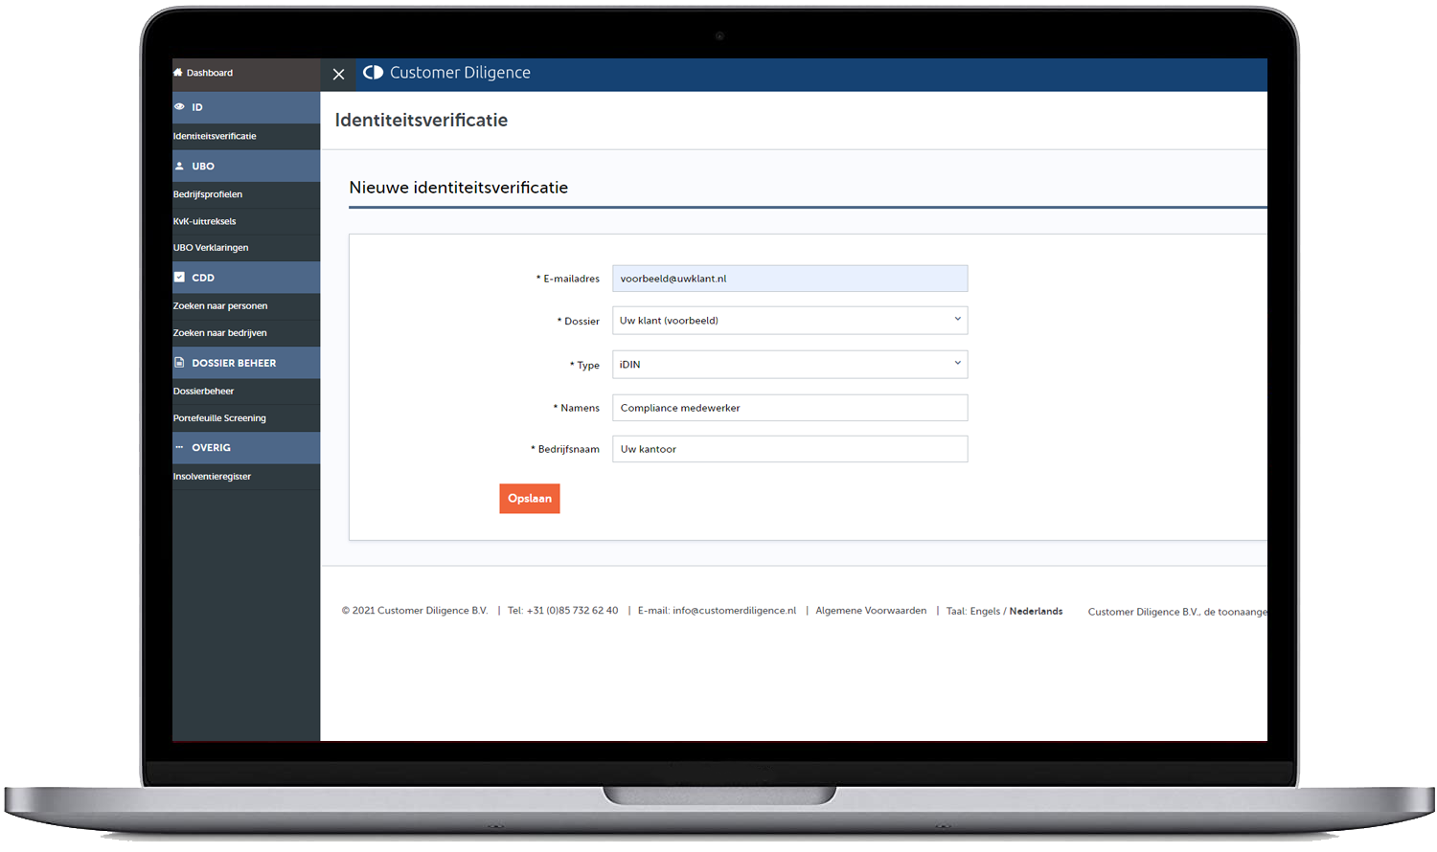This screenshot has height=852, width=1437.
Task: Click the checkmark icon beside CDD
Action: click(x=179, y=278)
